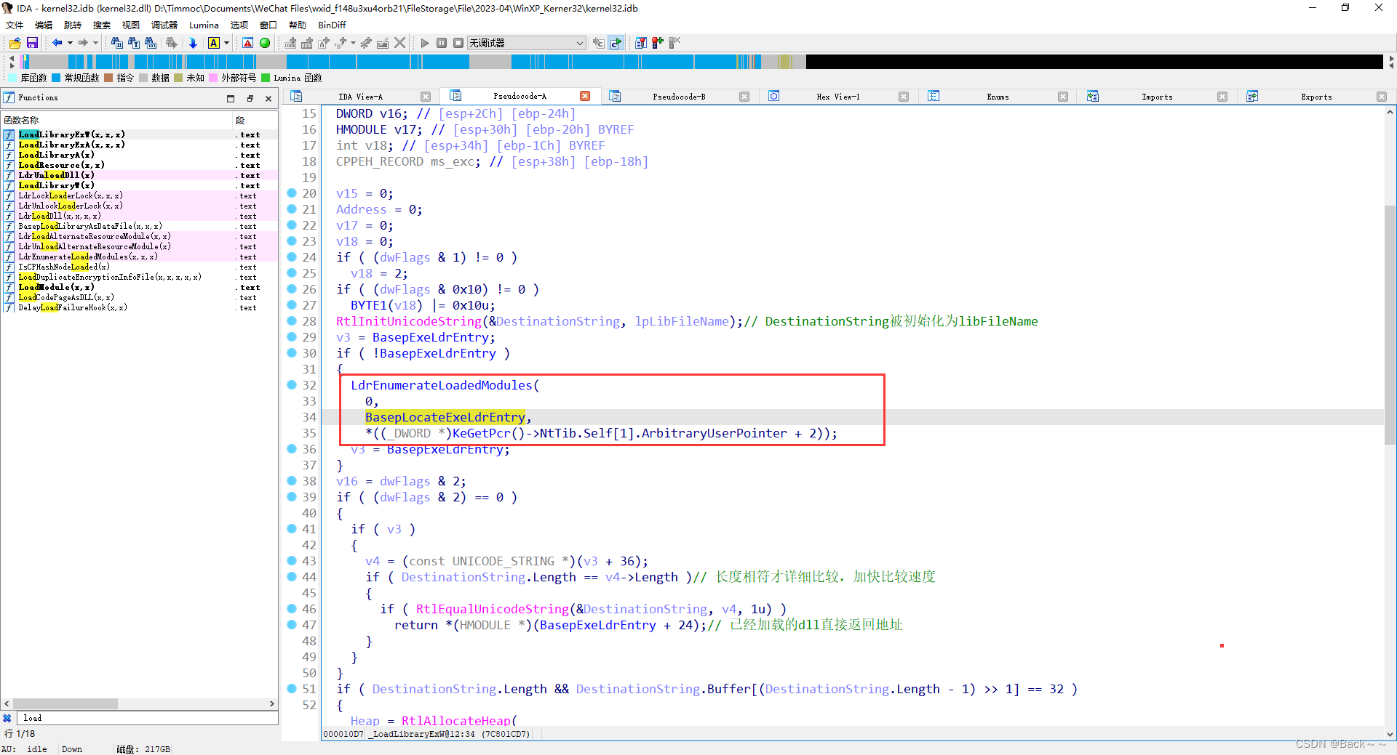1397x755 pixels.
Task: Click the delete breakpoint gray icon
Action: click(x=674, y=43)
